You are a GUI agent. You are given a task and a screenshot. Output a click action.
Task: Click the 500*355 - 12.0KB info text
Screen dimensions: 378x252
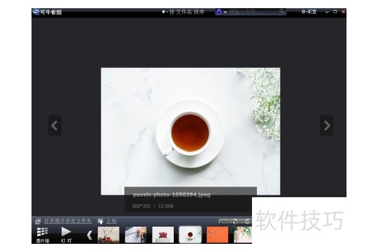[x=152, y=206]
